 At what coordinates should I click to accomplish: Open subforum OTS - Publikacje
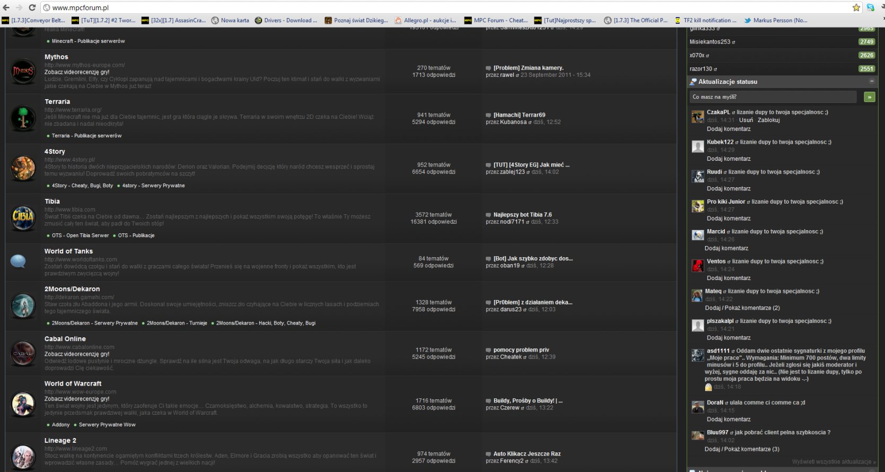(136, 235)
